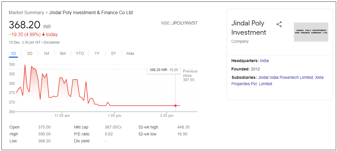Show the 5Y price chart
Viewport: 337px width, 151px height.
click(113, 53)
